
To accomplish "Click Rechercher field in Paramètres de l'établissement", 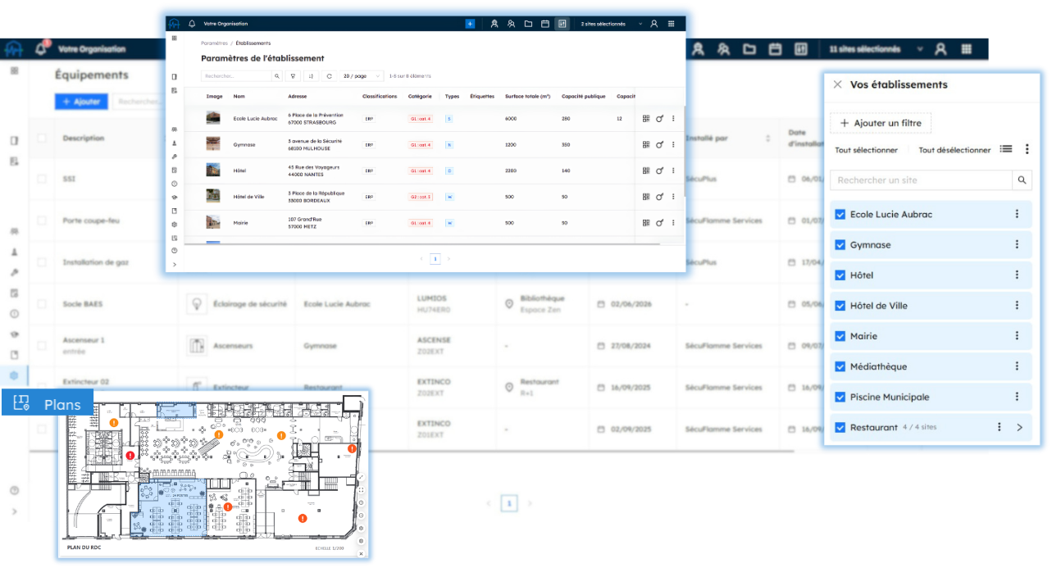I will point(236,75).
